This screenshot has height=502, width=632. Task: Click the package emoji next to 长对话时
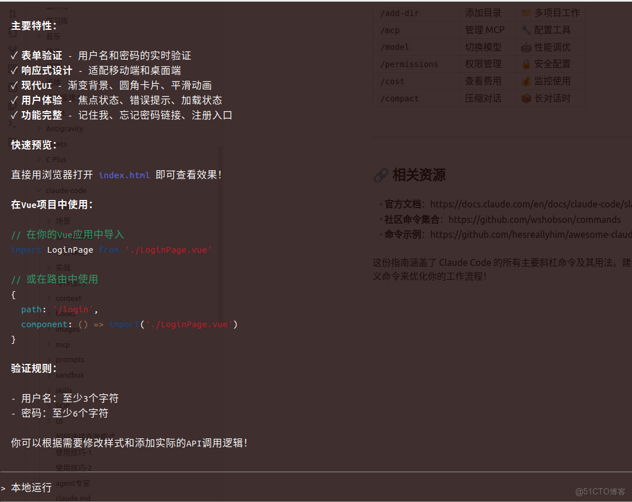pos(525,99)
